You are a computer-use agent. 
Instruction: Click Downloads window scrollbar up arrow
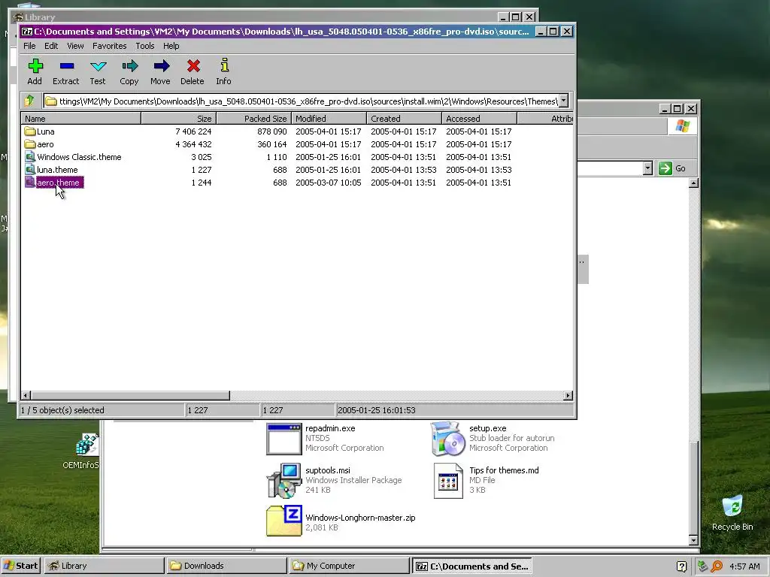click(693, 183)
